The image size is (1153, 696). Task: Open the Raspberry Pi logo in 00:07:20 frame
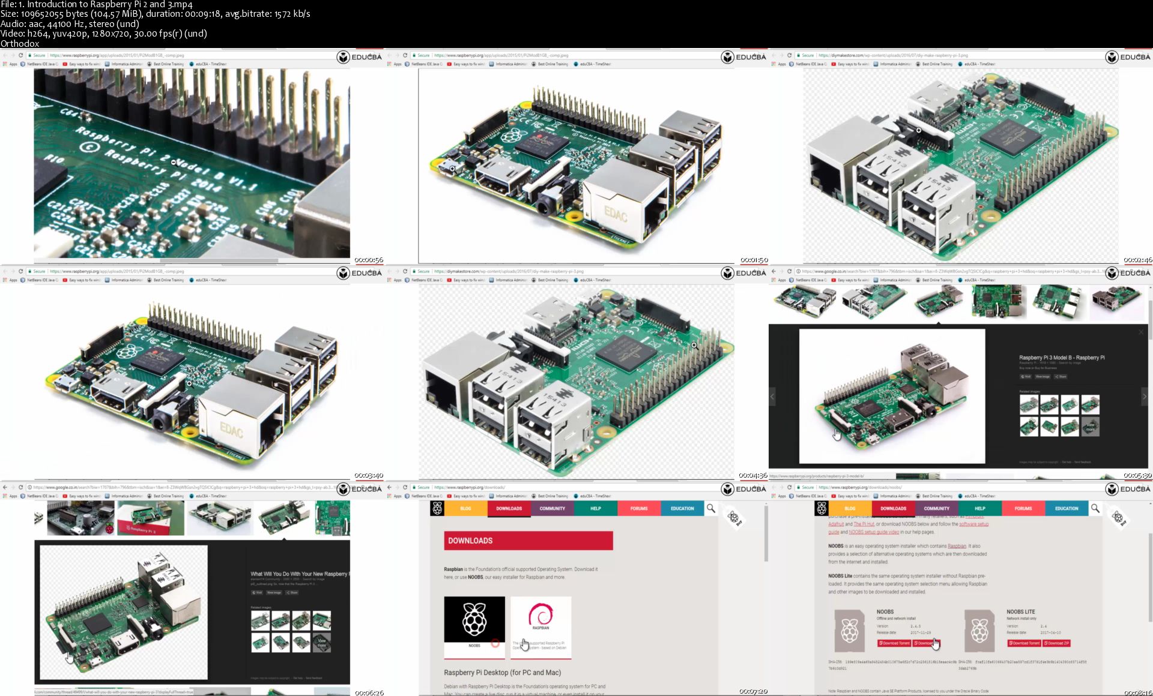tap(437, 508)
